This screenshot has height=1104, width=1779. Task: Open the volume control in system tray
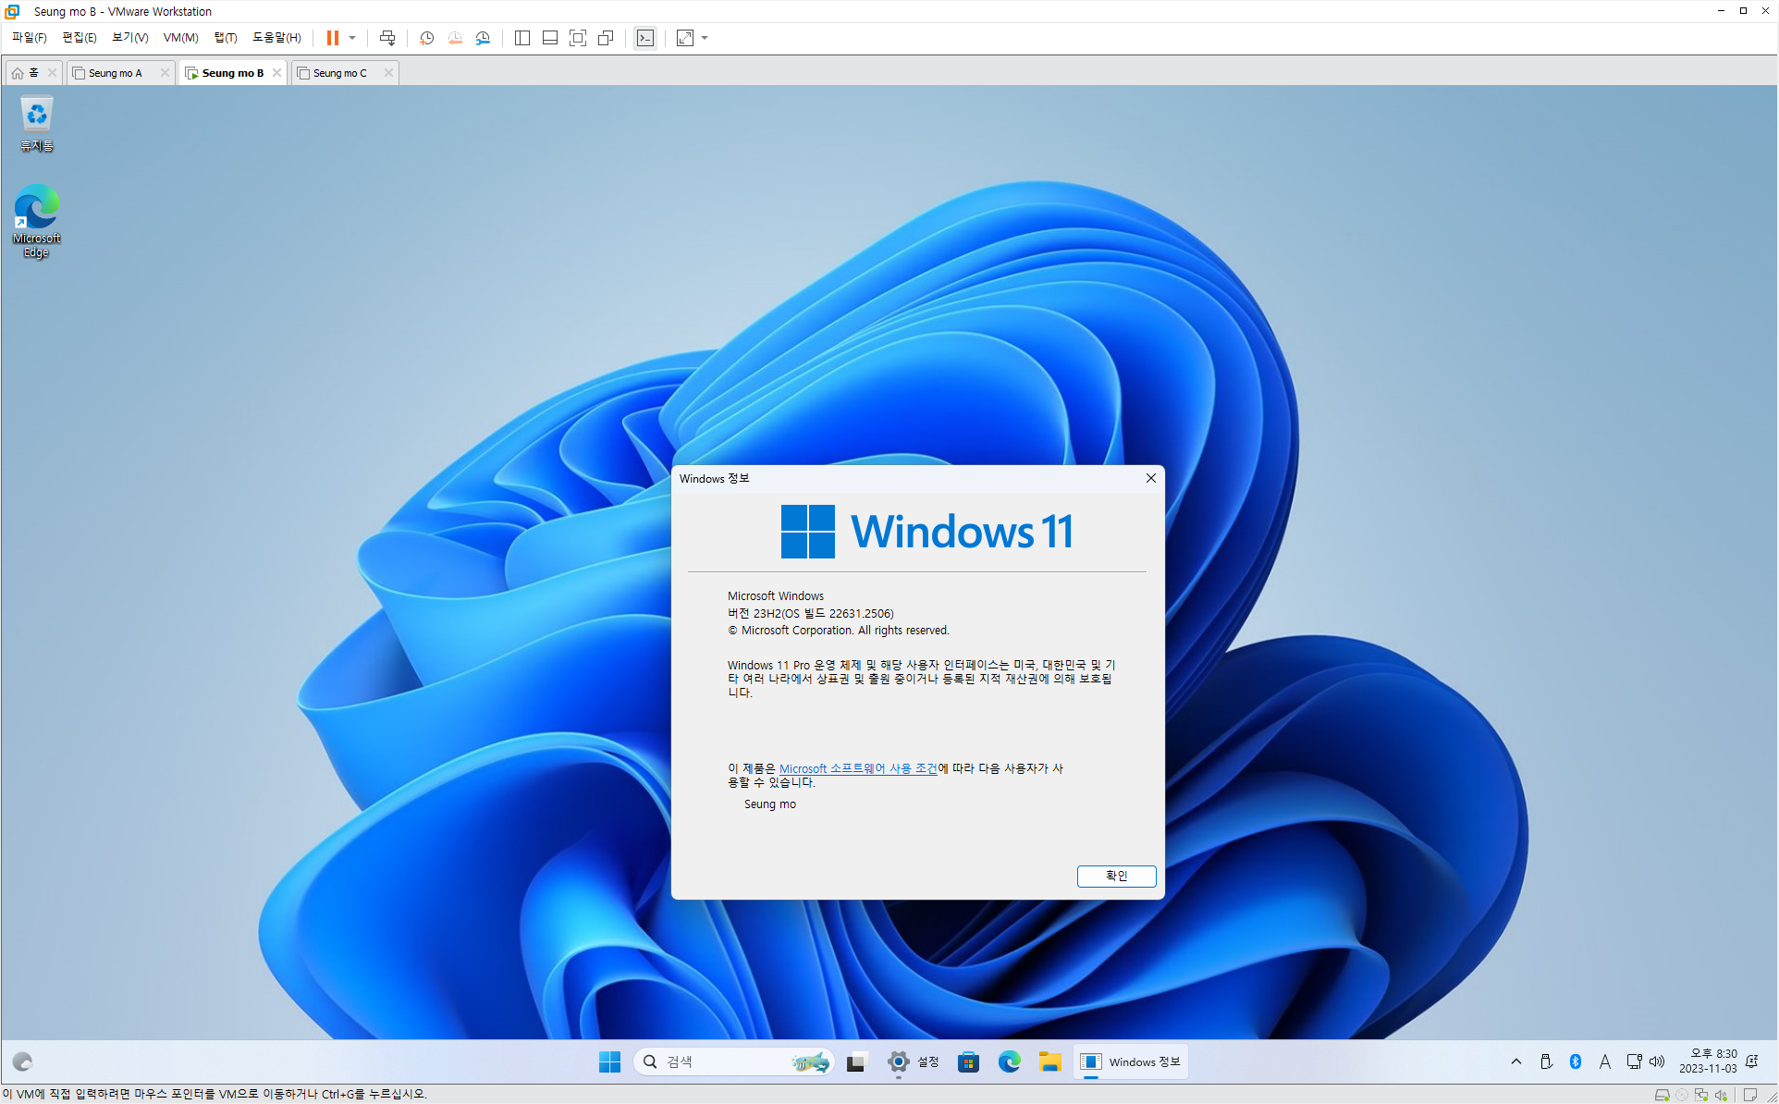tap(1657, 1061)
